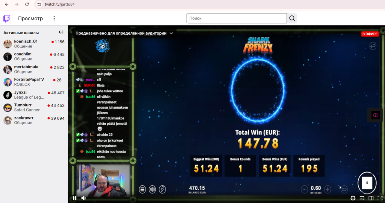Click the Bonus Wins 51.24 box

pos(274,166)
